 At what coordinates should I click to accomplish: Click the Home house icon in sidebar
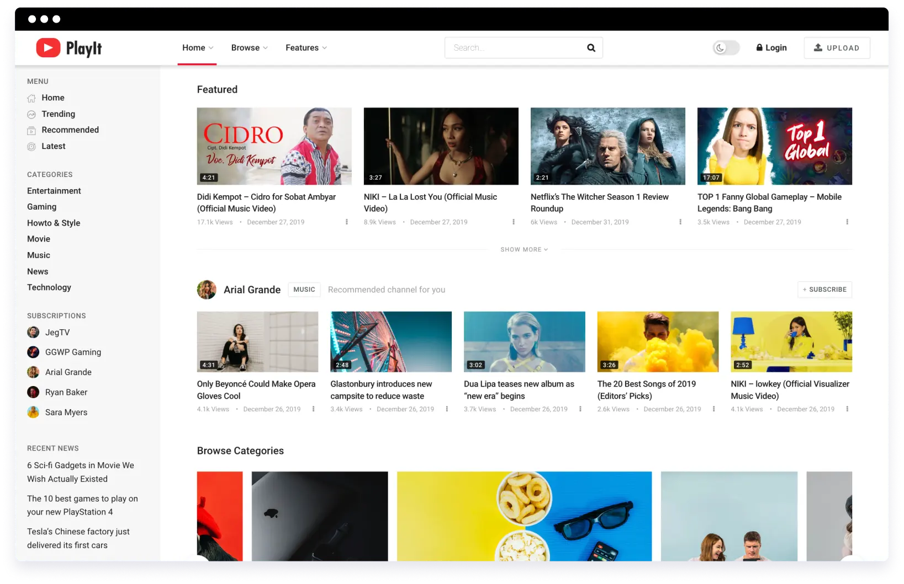pyautogui.click(x=31, y=98)
